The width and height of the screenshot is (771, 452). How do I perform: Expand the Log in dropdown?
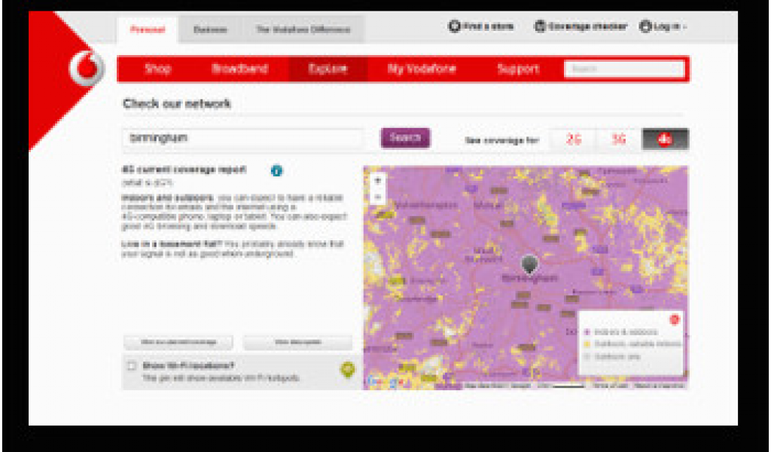coord(685,27)
